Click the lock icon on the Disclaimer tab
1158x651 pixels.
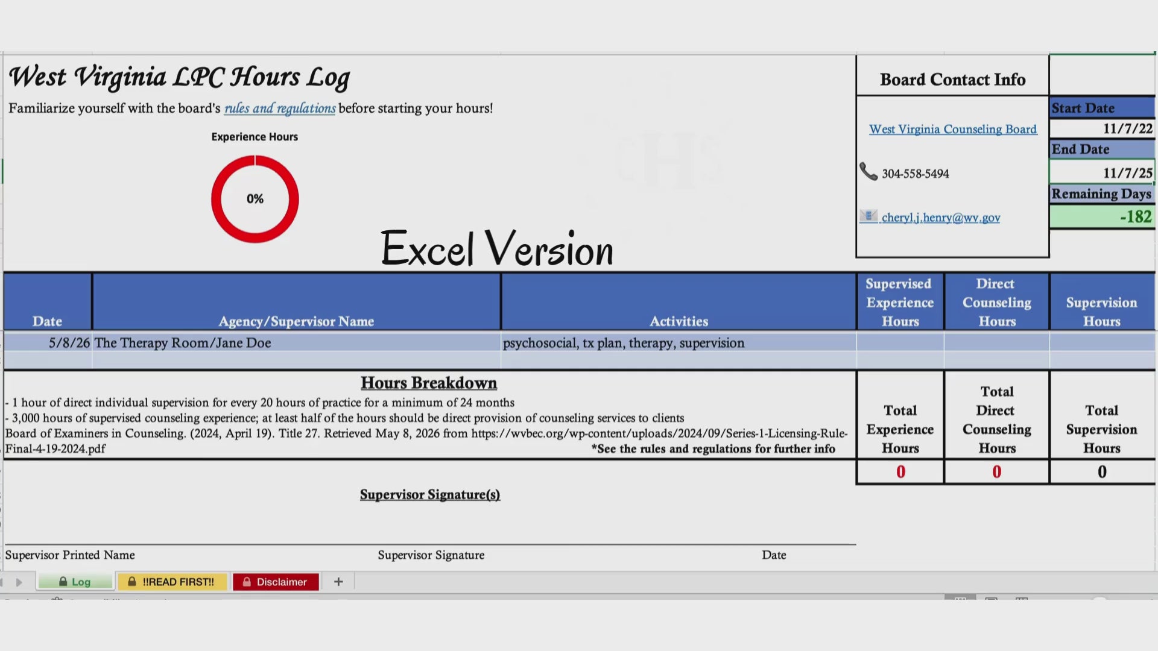pos(247,582)
